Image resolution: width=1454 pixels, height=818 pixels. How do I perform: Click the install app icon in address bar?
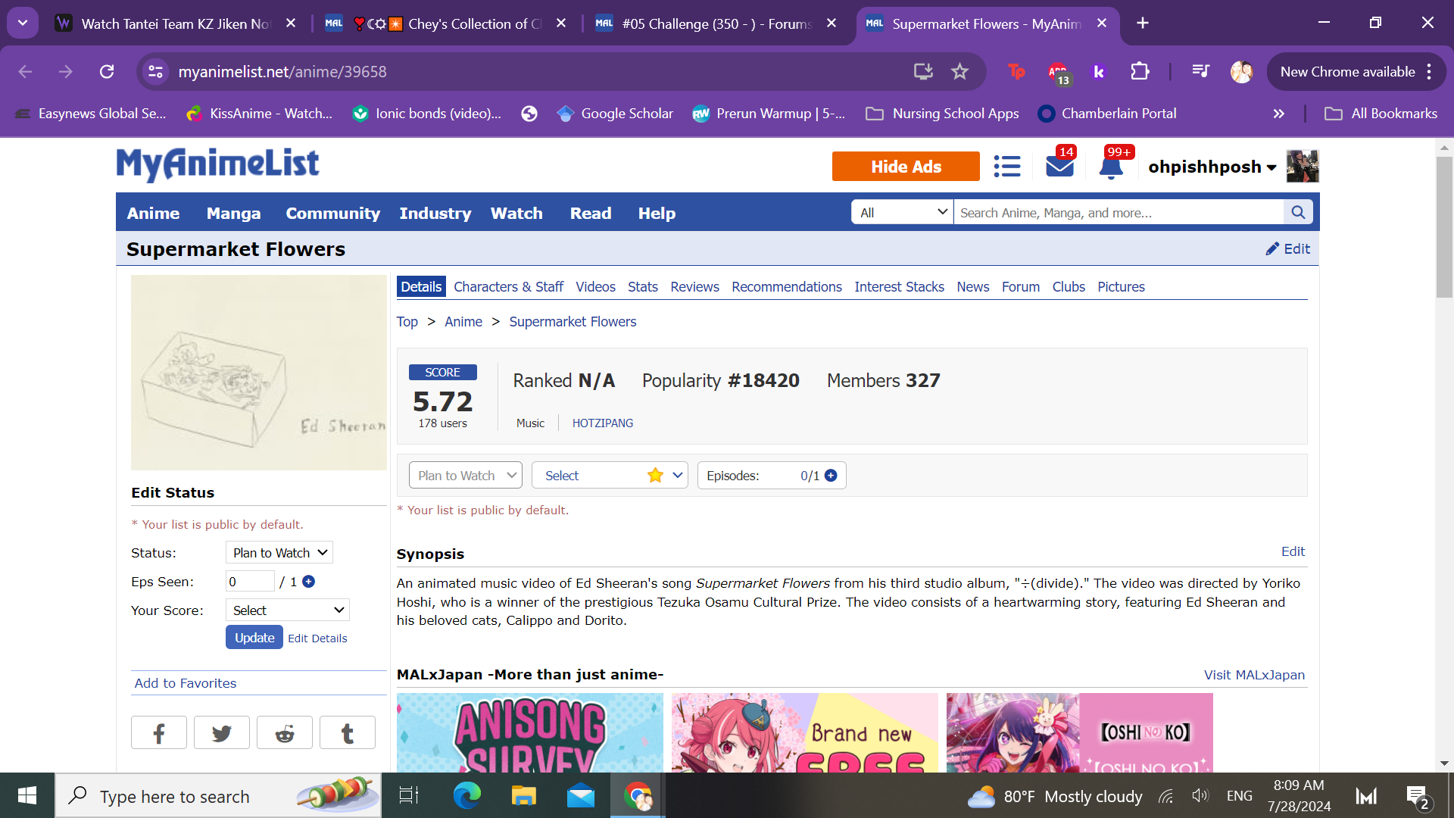922,72
